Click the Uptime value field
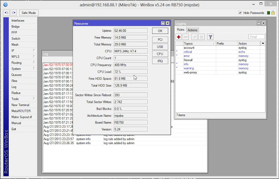This screenshot has height=179, width=279. 131,30
